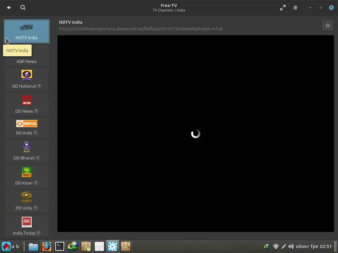338x253 pixels.
Task: Select the NDTV India channel tile
Action: pos(26,31)
